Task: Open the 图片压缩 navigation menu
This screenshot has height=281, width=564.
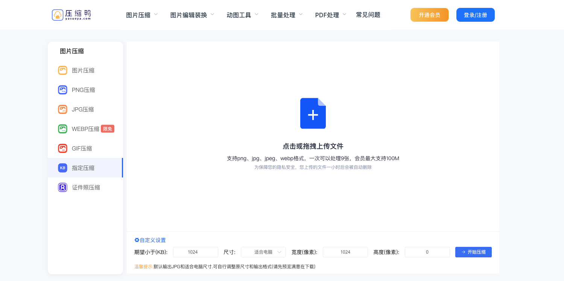Action: [x=138, y=15]
